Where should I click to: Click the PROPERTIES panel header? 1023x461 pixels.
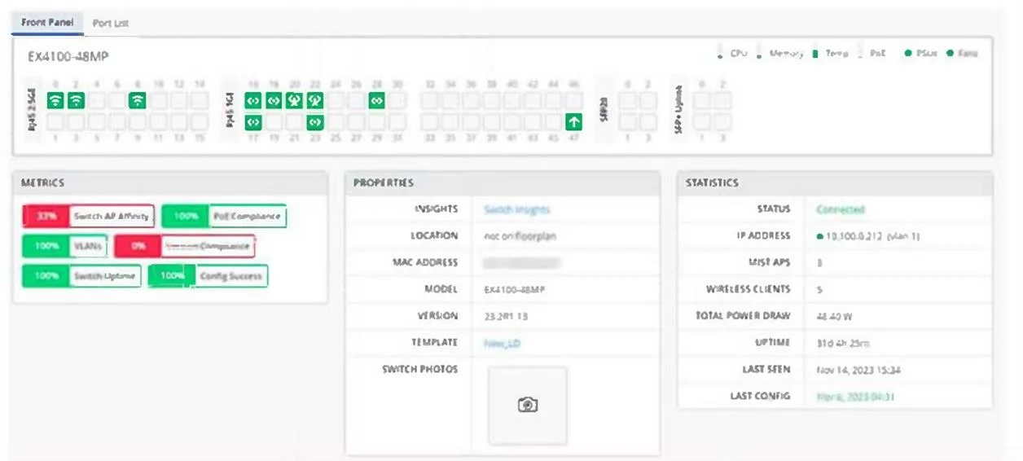503,183
